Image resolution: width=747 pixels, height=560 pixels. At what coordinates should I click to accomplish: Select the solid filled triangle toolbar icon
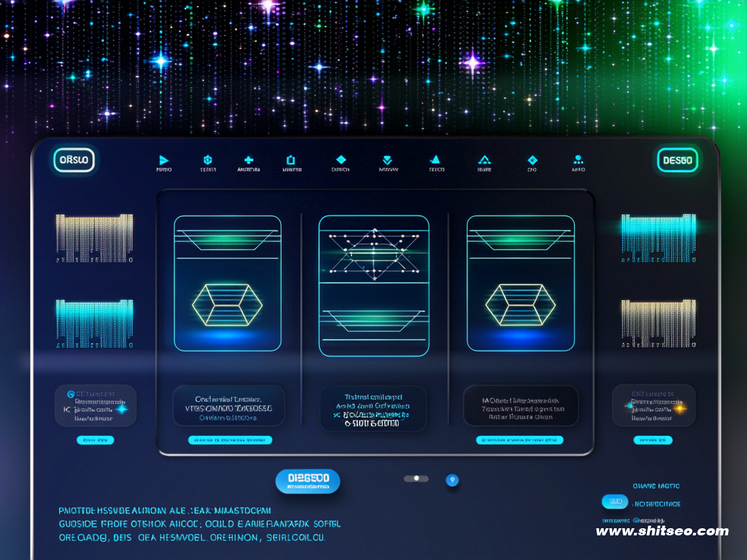coord(436,159)
